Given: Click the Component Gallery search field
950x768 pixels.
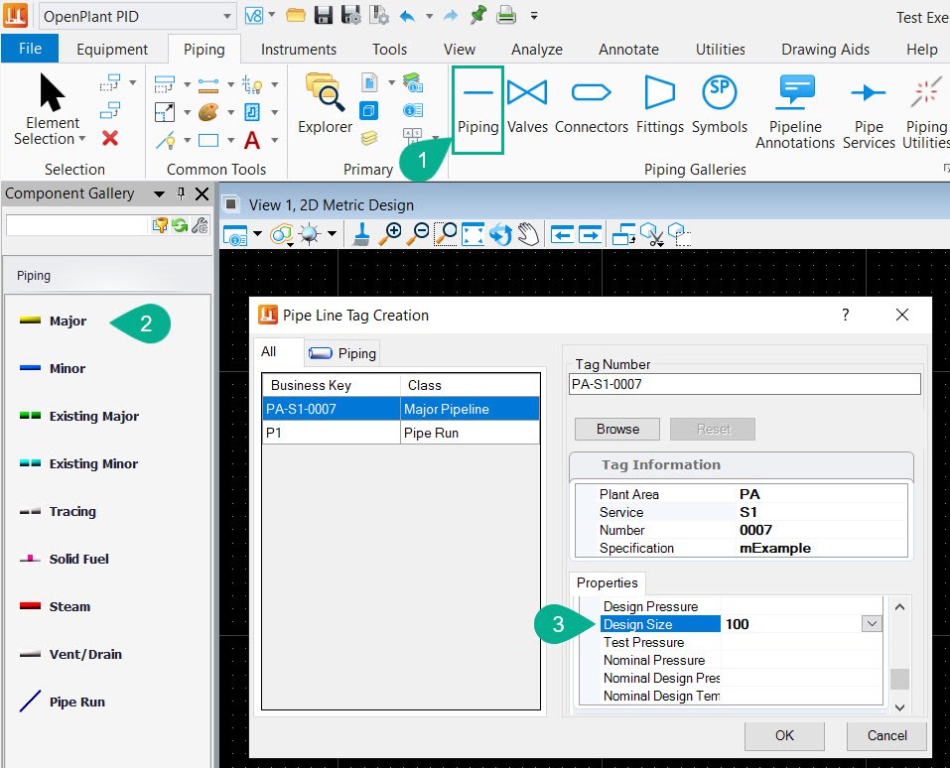Looking at the screenshot, I should click(x=77, y=225).
